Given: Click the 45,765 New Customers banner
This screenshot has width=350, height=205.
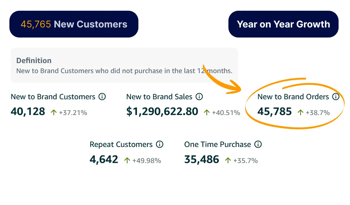Looking at the screenshot, I should 74,24.
